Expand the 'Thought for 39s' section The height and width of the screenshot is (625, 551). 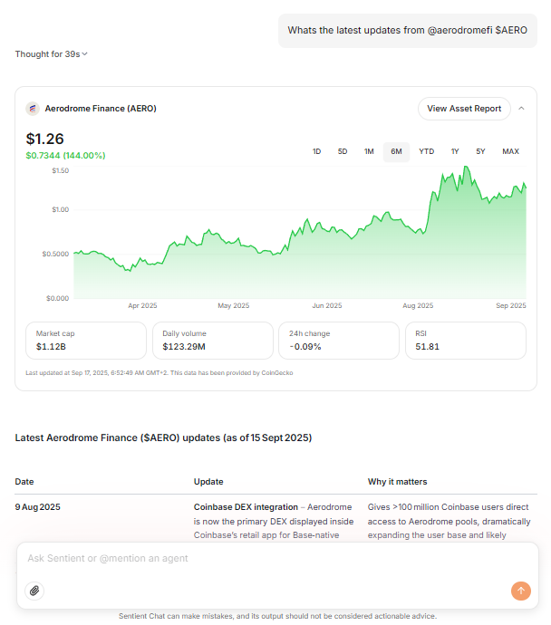(51, 54)
